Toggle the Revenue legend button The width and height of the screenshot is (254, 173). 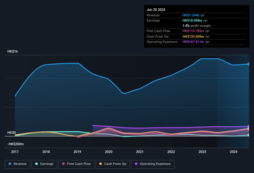tap(18, 164)
